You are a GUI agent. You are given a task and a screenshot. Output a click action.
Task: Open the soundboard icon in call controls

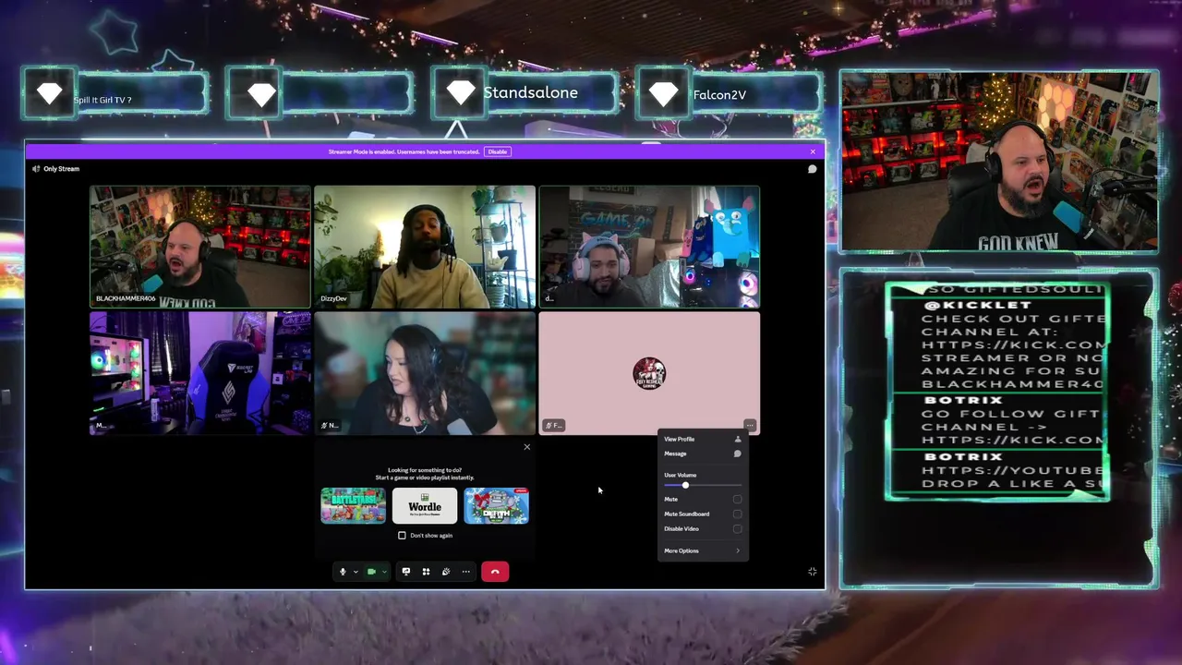pos(446,572)
